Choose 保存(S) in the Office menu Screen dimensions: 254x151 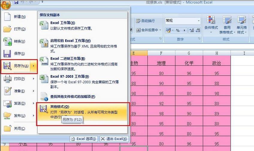click(19, 53)
